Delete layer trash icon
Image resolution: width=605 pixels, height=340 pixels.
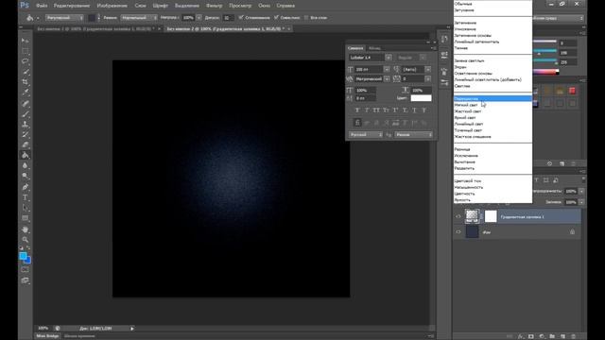573,336
